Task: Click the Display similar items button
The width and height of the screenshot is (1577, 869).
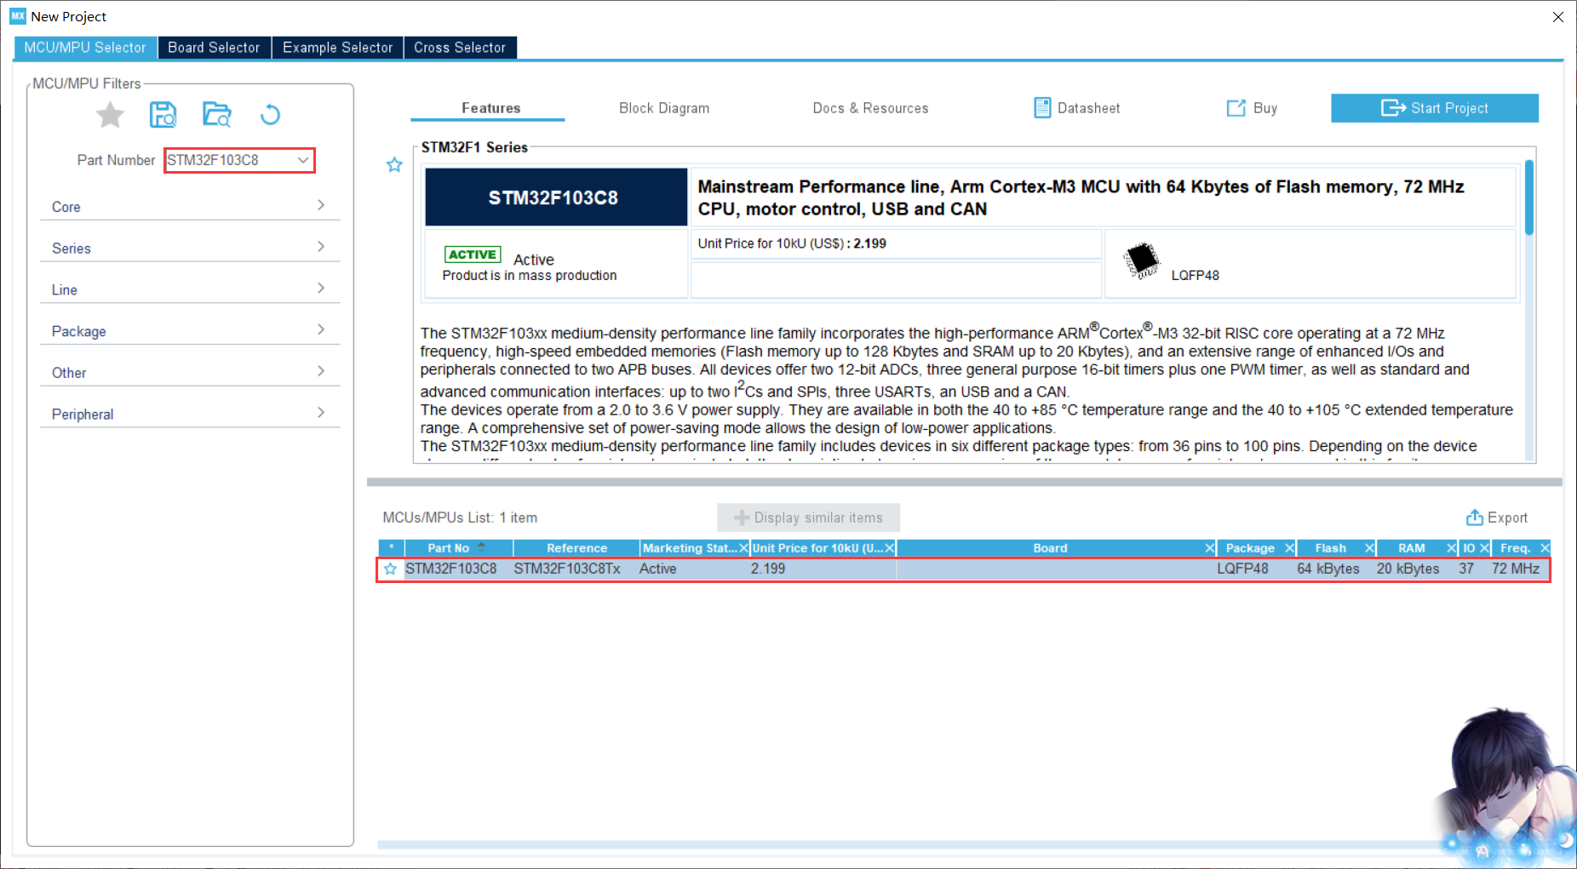Action: tap(808, 517)
